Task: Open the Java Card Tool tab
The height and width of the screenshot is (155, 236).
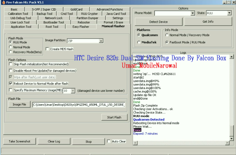Action: (x=116, y=14)
